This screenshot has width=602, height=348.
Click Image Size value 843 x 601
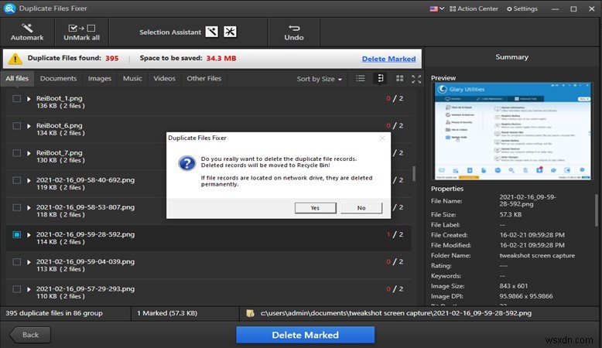514,286
